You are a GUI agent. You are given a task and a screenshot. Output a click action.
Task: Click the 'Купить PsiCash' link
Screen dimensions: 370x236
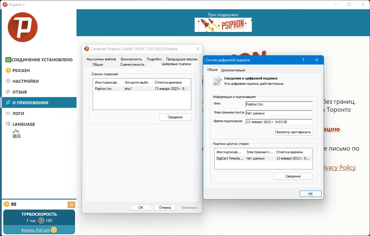36,230
